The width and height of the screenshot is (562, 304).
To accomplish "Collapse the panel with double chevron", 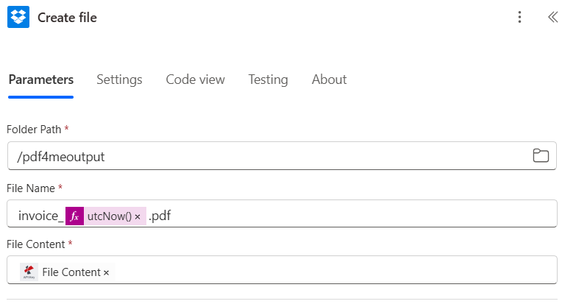I will pos(552,17).
